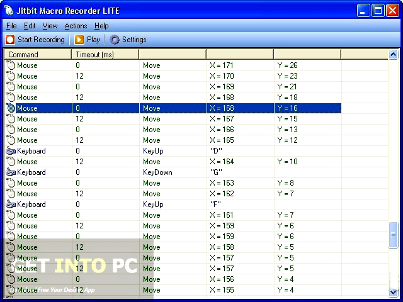Maximize the Jitbit Macro Recorder window
Viewport: 403px width, 302px height.
[378, 11]
